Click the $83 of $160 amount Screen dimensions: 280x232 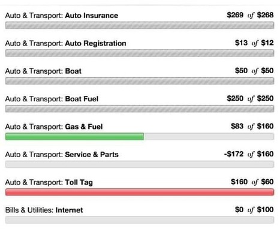[252, 126]
